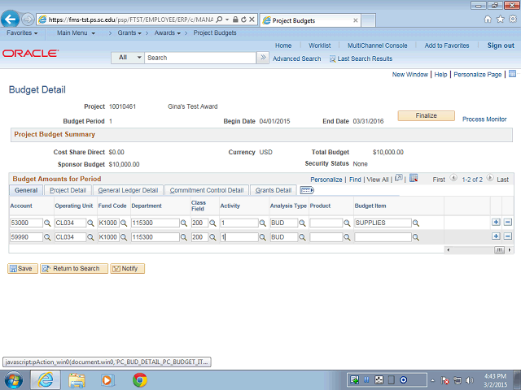Click the Windows Start button
This screenshot has height=390, width=521.
(x=14, y=380)
